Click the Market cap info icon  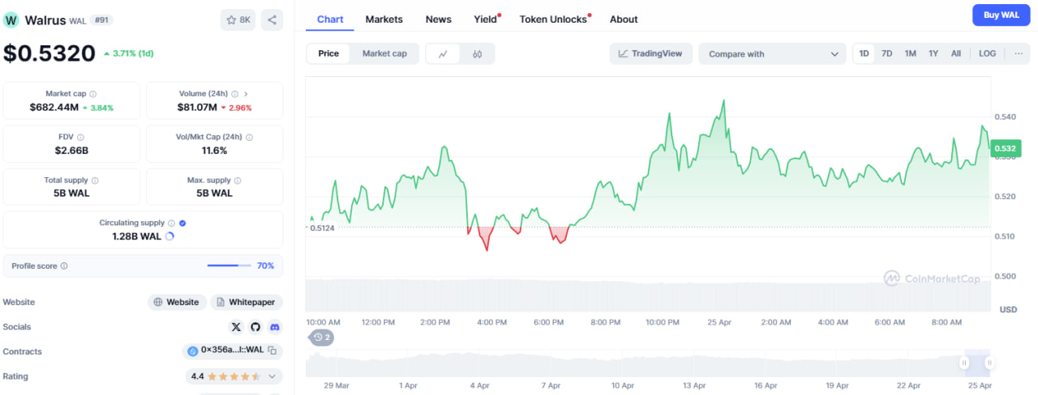(93, 94)
